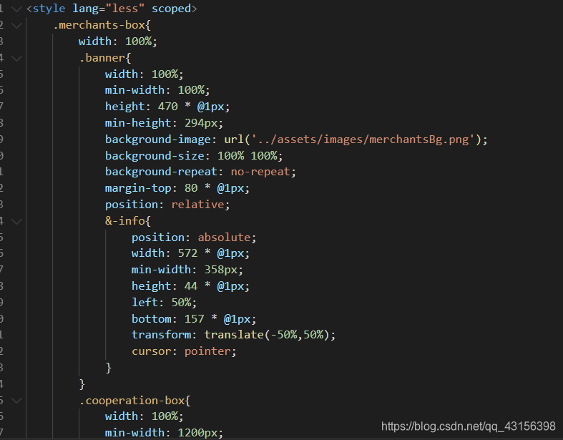The height and width of the screenshot is (440, 563).
Task: Collapse the .merchants-box fold chevron
Action: point(16,26)
